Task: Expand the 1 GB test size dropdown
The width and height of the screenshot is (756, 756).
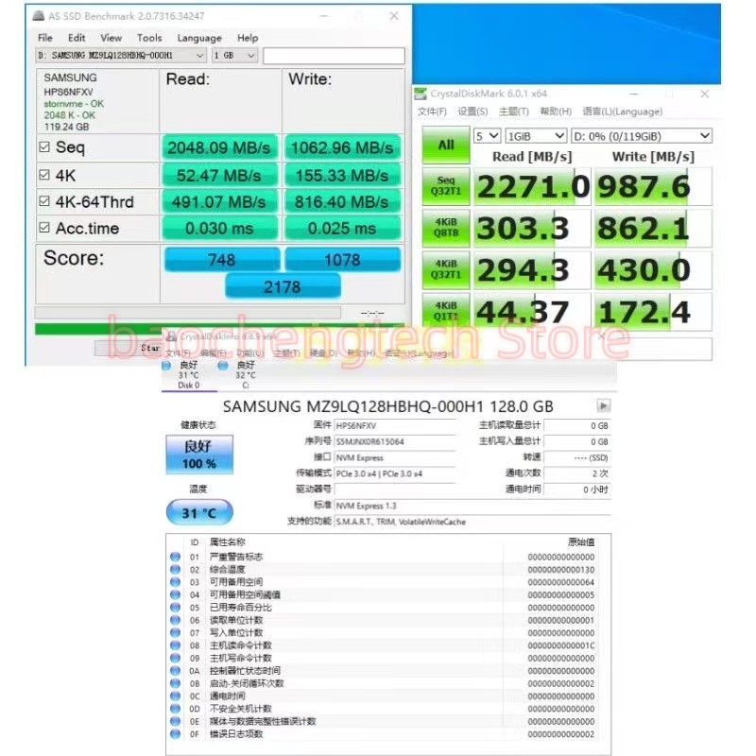Action: click(x=234, y=56)
